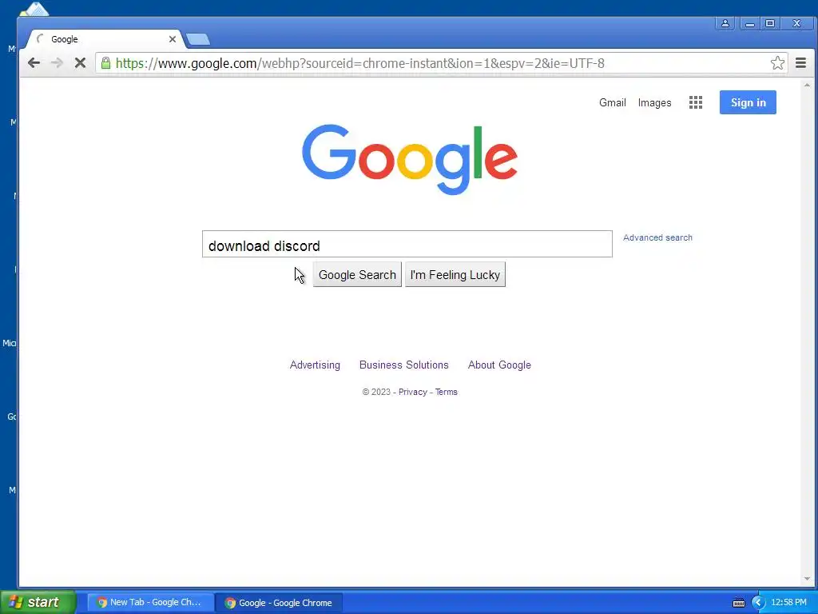Expand hidden system tray icons

[x=758, y=603]
